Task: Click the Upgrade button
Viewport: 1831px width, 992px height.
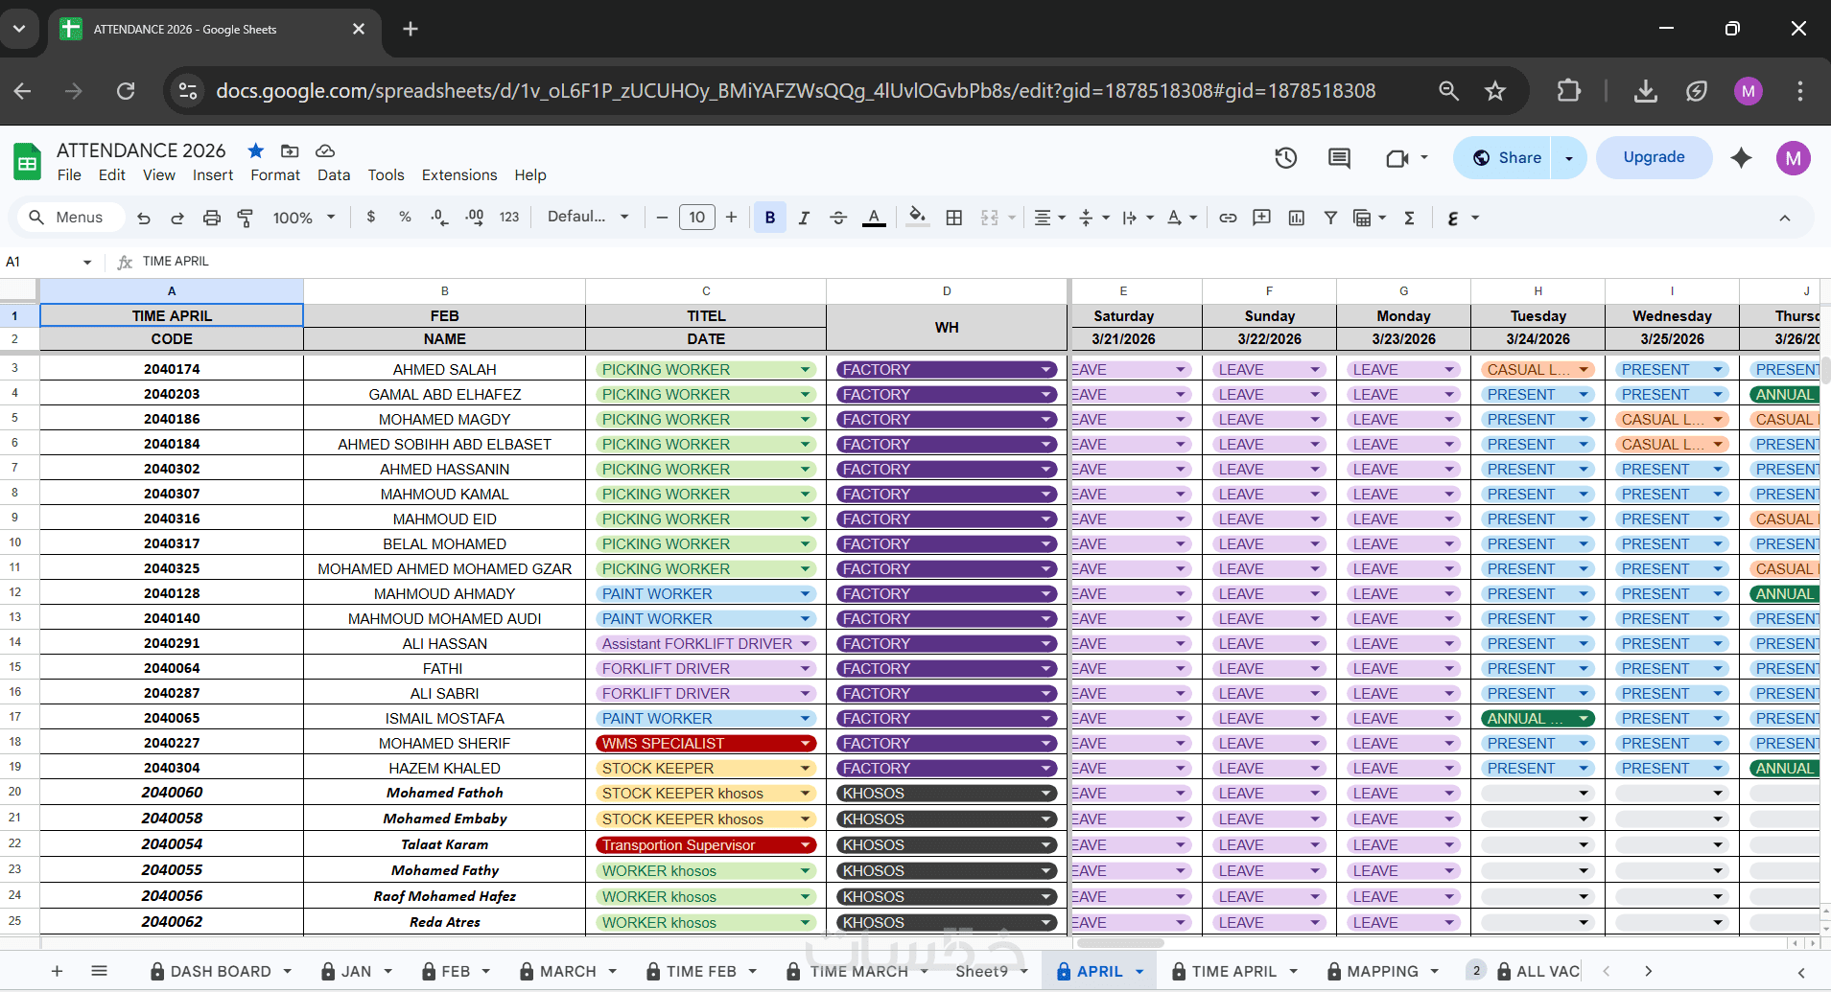Action: click(x=1653, y=158)
